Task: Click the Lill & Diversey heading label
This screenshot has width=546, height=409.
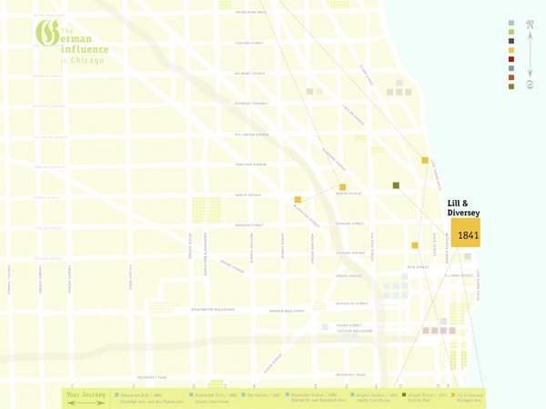Action: [463, 208]
